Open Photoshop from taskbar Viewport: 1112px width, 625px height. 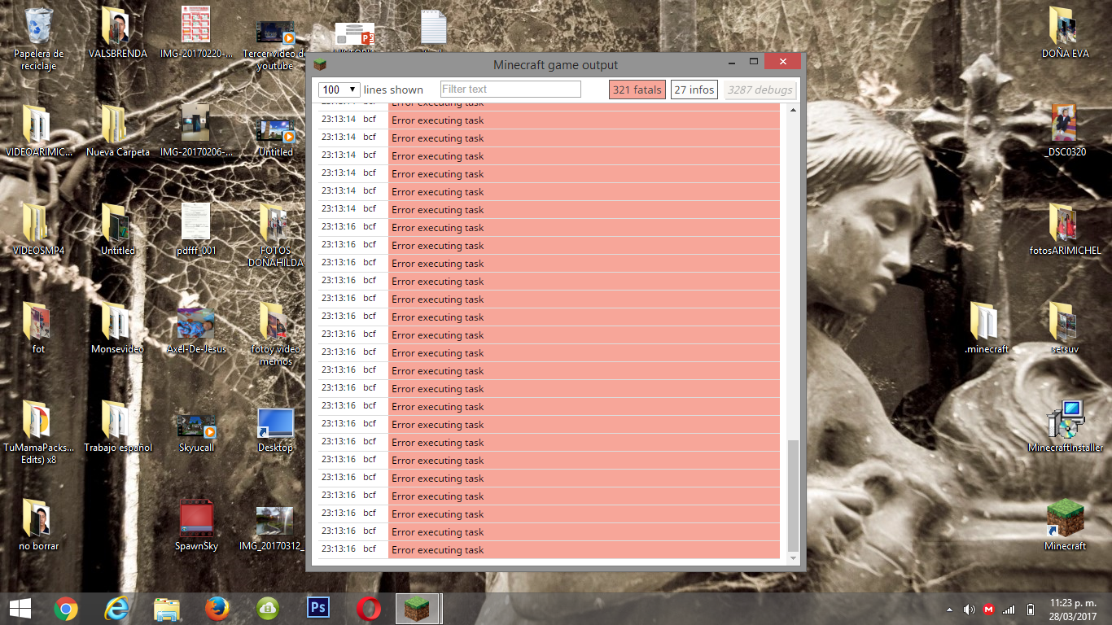318,609
